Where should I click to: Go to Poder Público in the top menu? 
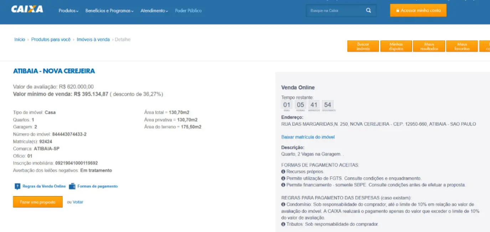click(x=188, y=11)
